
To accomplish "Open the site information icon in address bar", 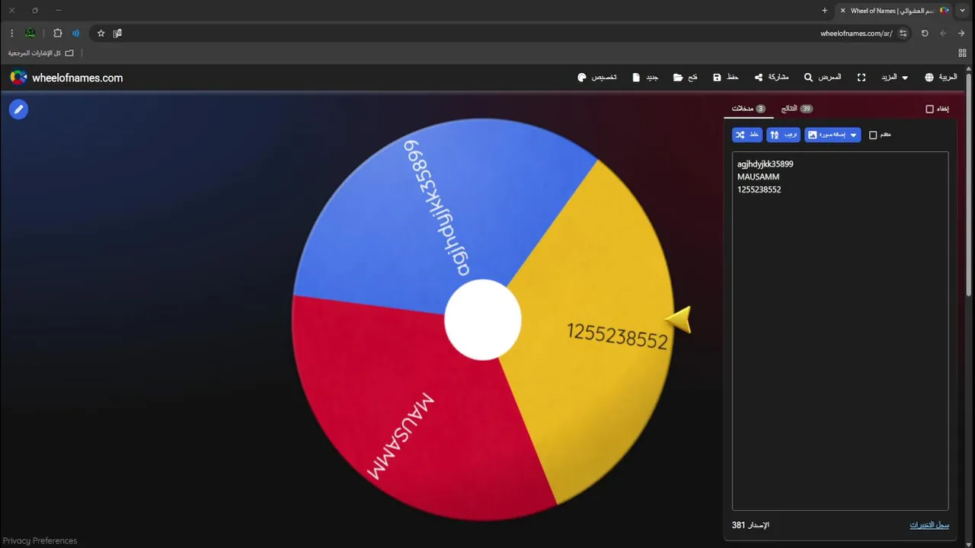I will 903,33.
